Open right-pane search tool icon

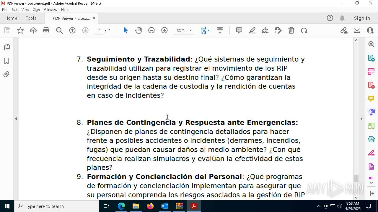coord(371,44)
